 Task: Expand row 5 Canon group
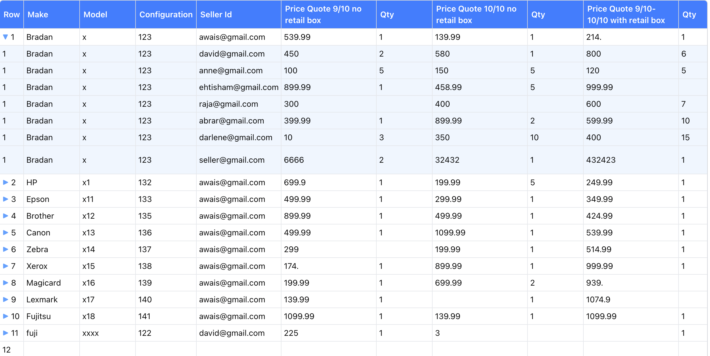[5, 233]
